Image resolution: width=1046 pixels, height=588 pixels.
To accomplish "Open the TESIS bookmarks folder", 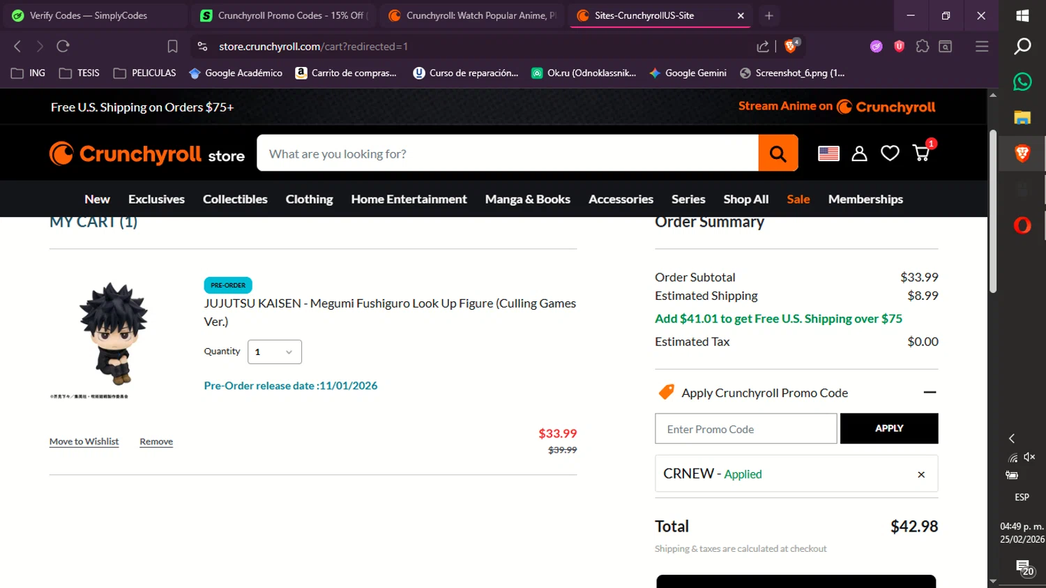I will [79, 73].
